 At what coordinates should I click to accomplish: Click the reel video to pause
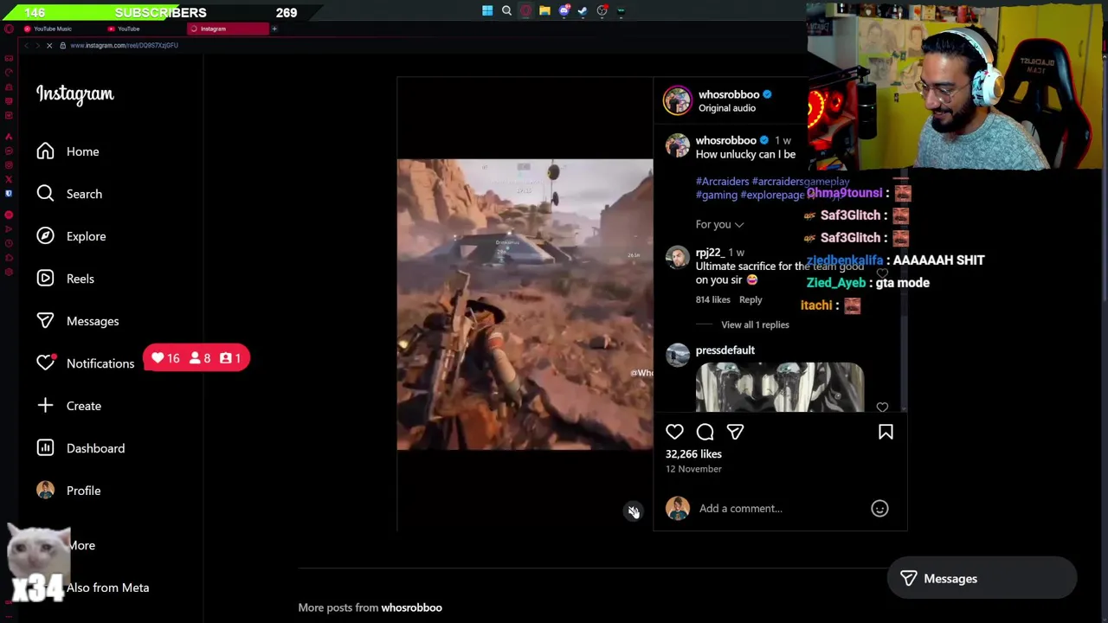point(525,304)
